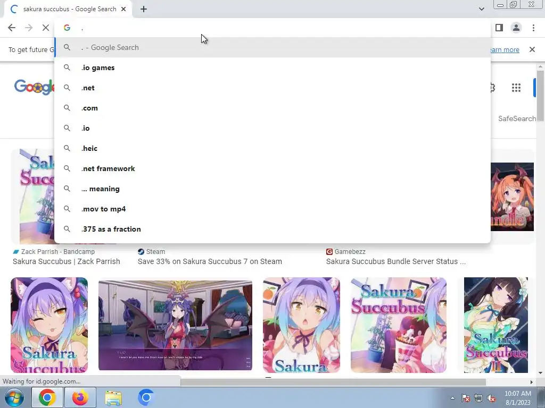
Task: Open surprised catgirl Sakura thumbnail
Action: coord(301,325)
